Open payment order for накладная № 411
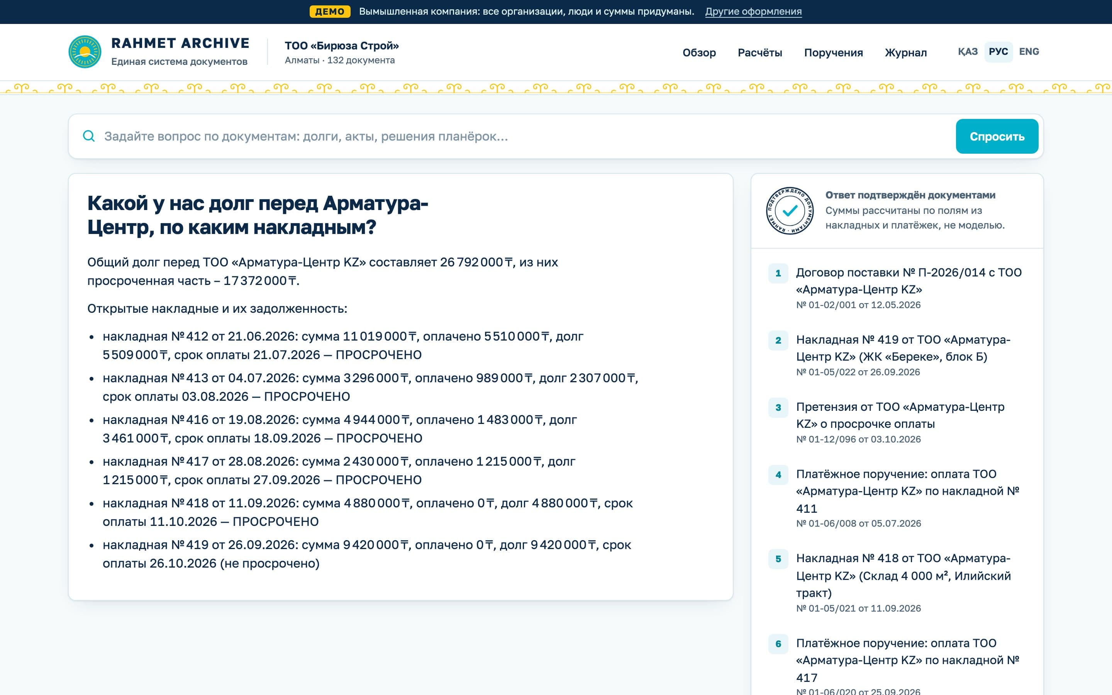The image size is (1112, 695). tap(907, 491)
